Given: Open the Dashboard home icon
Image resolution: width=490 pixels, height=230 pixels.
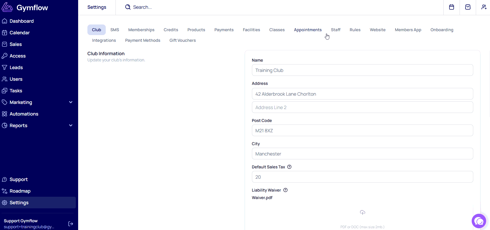Looking at the screenshot, I should coord(4,21).
